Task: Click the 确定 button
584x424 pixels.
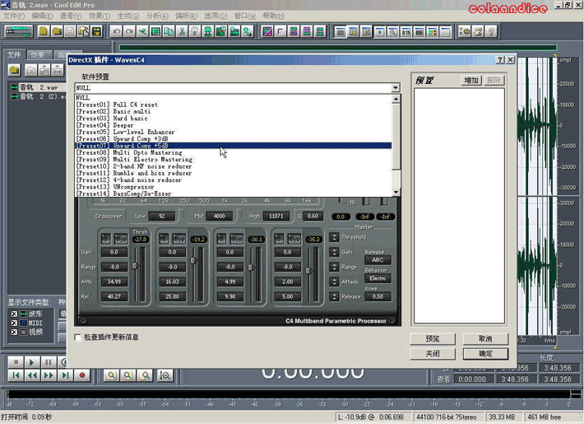Action: (x=485, y=353)
